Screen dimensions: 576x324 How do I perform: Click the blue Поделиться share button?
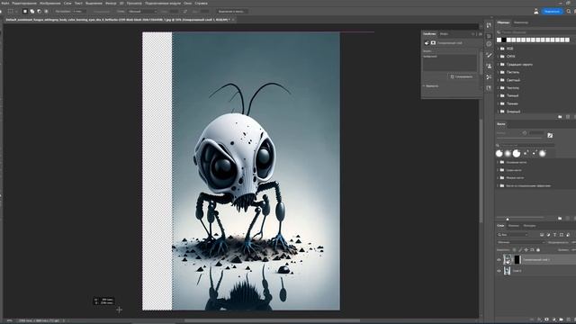pyautogui.click(x=552, y=12)
